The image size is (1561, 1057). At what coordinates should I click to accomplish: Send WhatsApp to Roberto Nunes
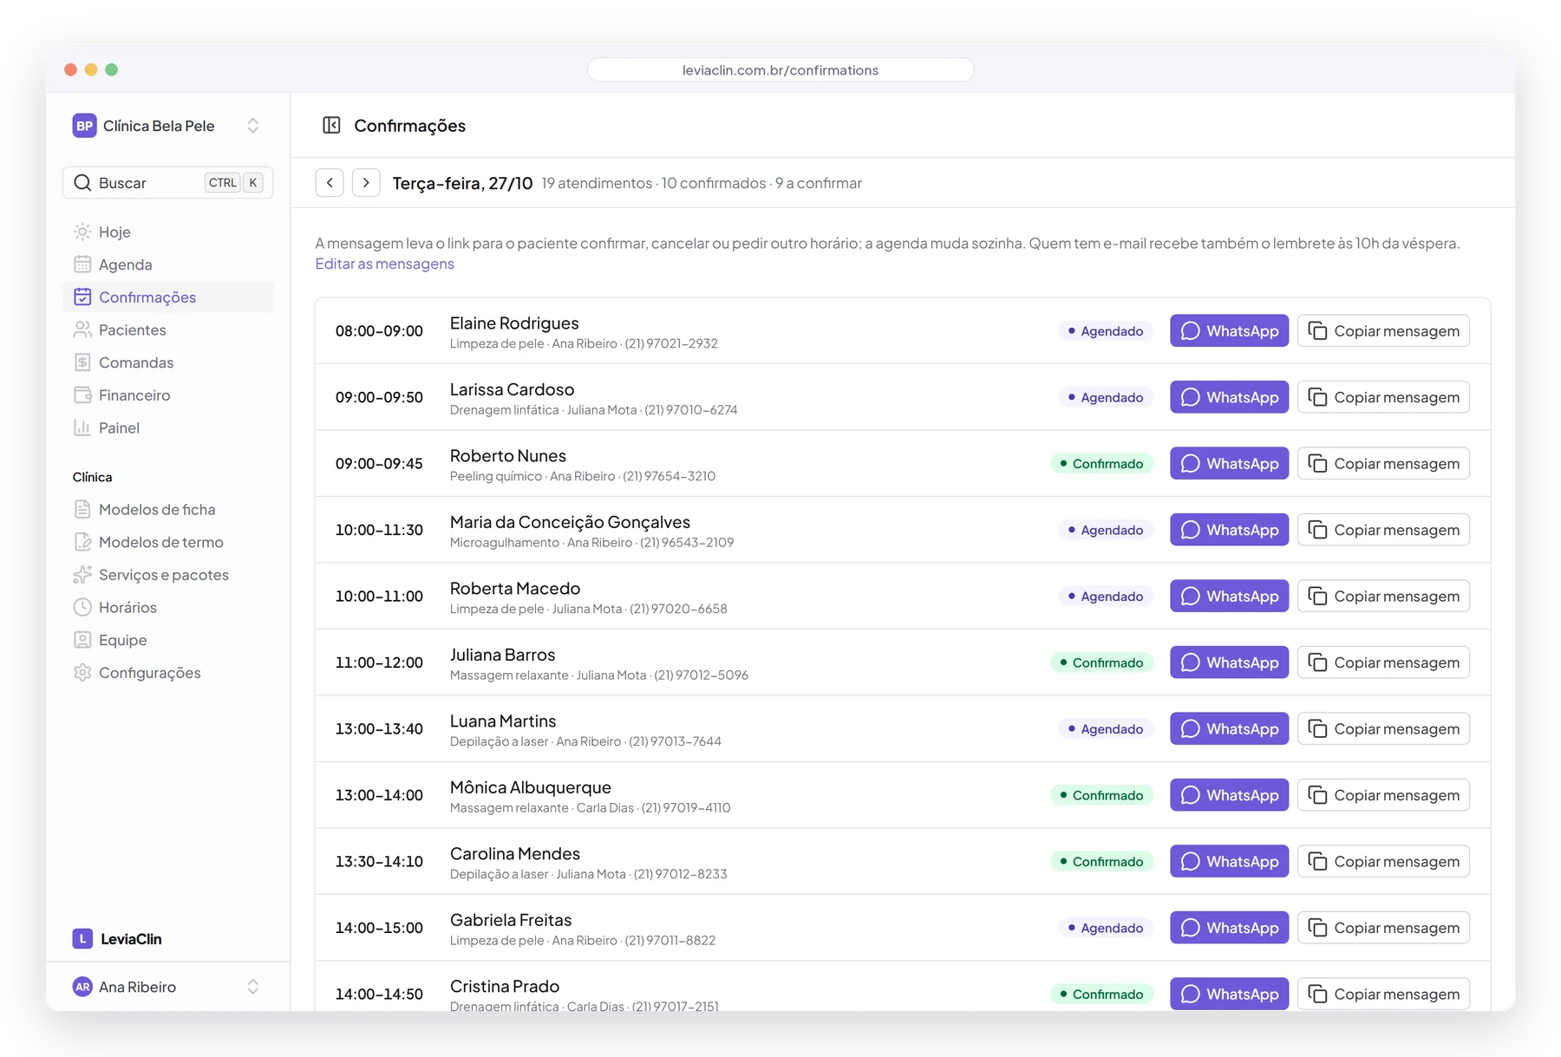pos(1229,463)
